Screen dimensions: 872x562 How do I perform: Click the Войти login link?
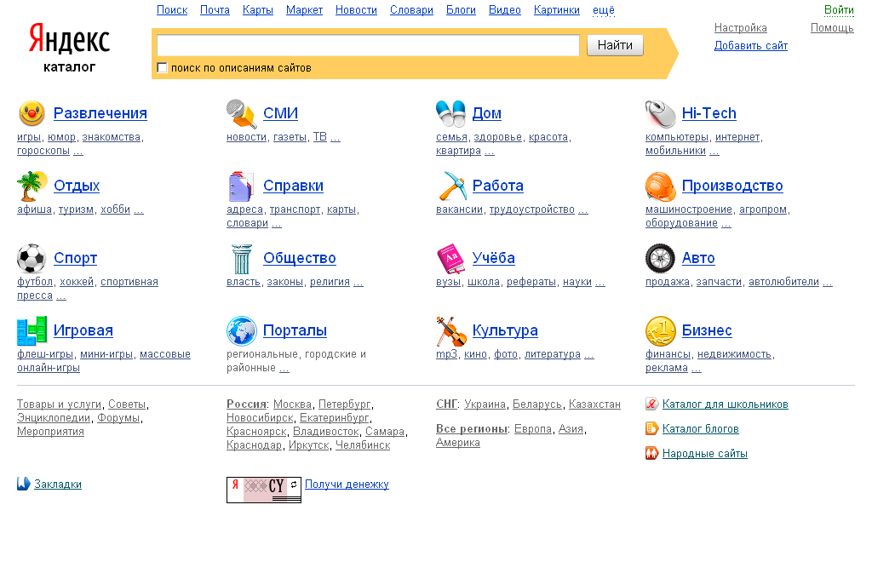tap(839, 10)
